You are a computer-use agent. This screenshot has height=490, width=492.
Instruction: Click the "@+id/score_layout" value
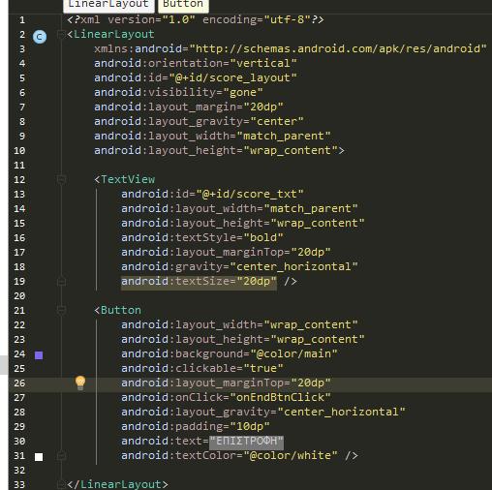[232, 77]
